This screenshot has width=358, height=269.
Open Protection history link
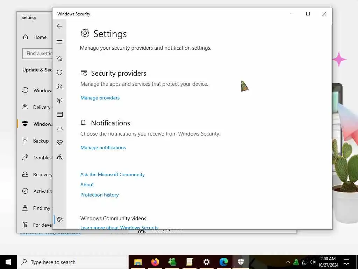(100, 195)
